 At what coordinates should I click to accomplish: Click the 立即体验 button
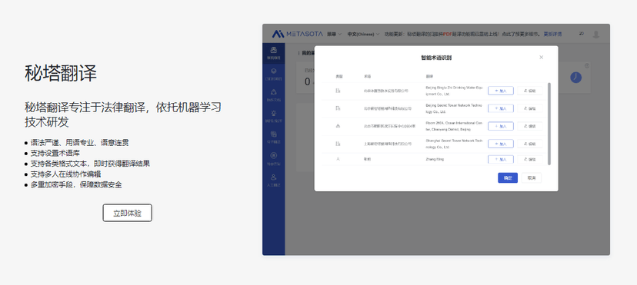click(127, 213)
